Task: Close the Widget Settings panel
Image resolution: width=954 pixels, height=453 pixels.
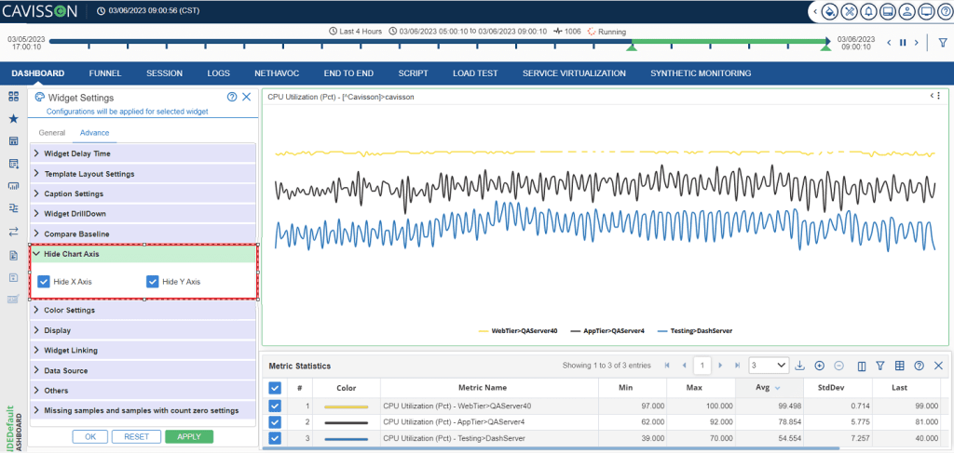Action: pos(246,97)
